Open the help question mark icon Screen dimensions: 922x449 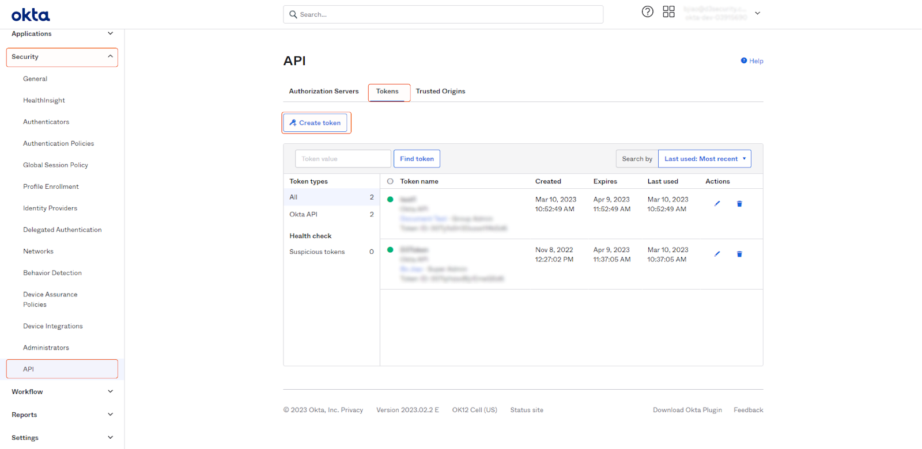pyautogui.click(x=648, y=12)
